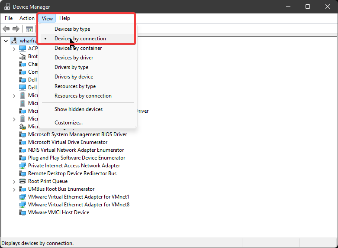Expand the ACP tree node
The image size is (338, 248).
pos(14,49)
